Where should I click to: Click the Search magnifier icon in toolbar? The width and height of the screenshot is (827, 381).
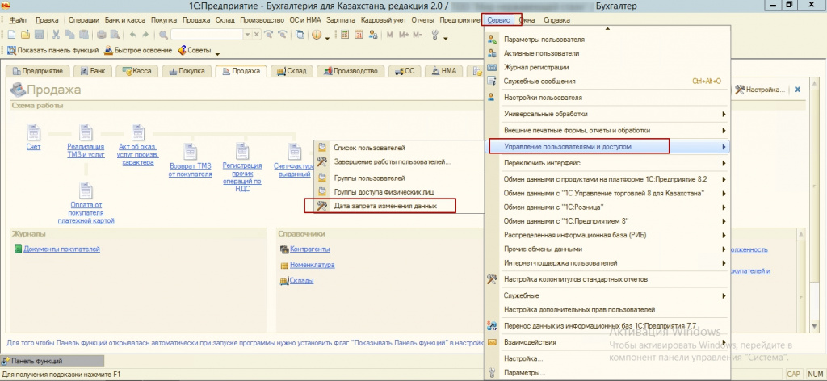(163, 35)
